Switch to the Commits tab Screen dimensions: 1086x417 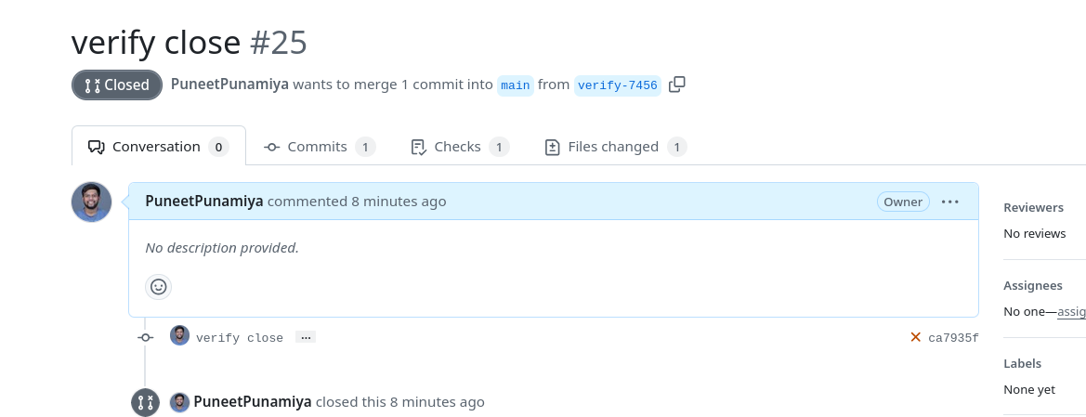coord(319,147)
